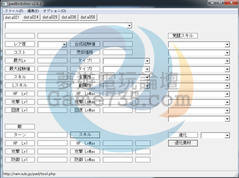Screen dimensions: 239x178
Task: Open the オプション(O) menu
Action: [x=55, y=11]
